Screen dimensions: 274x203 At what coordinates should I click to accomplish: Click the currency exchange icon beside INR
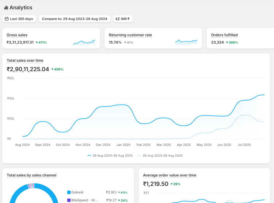(117, 19)
